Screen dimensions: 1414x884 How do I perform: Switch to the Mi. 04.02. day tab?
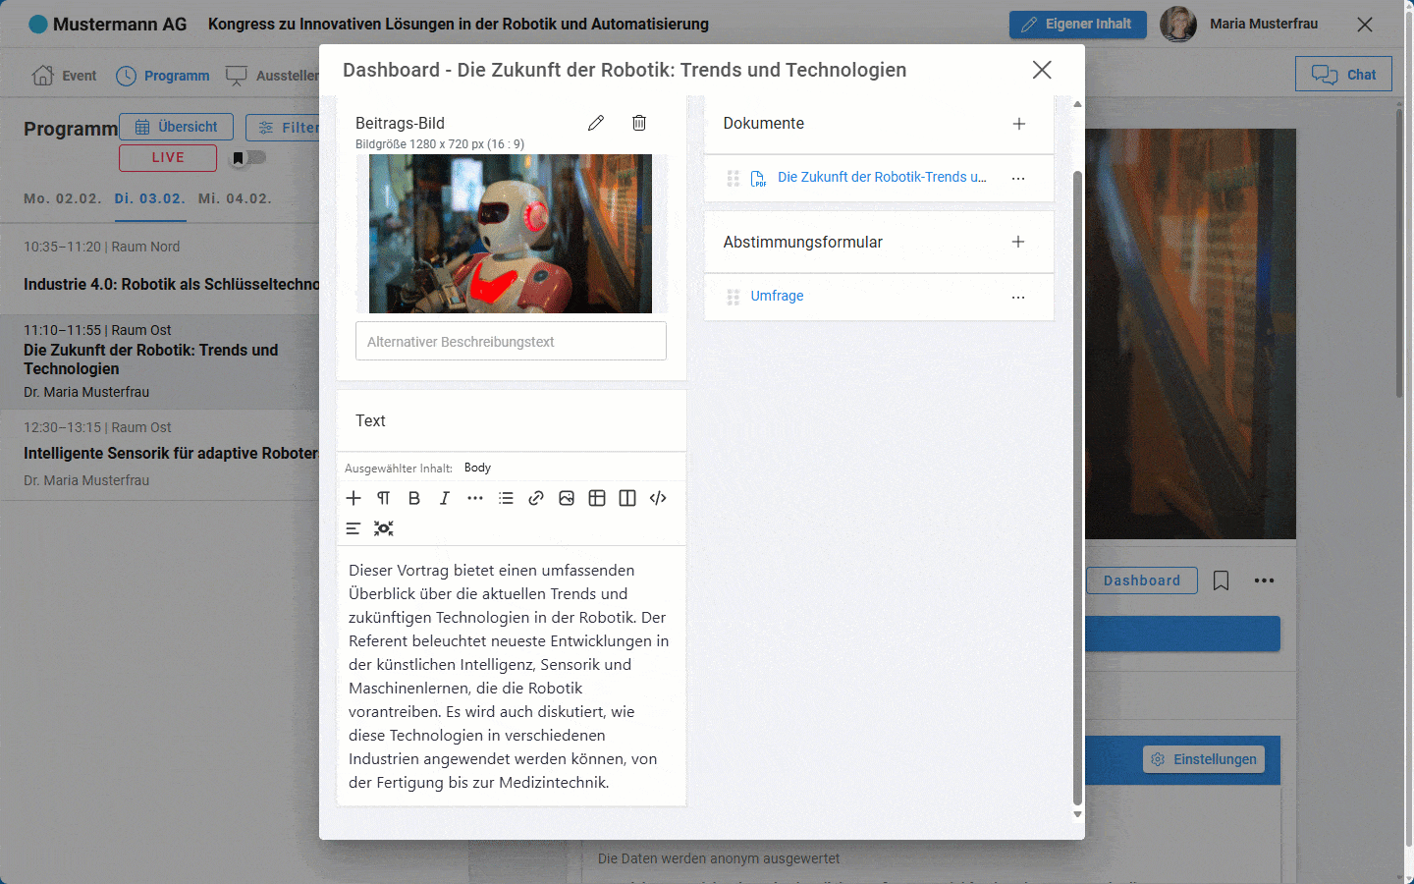pos(235,198)
